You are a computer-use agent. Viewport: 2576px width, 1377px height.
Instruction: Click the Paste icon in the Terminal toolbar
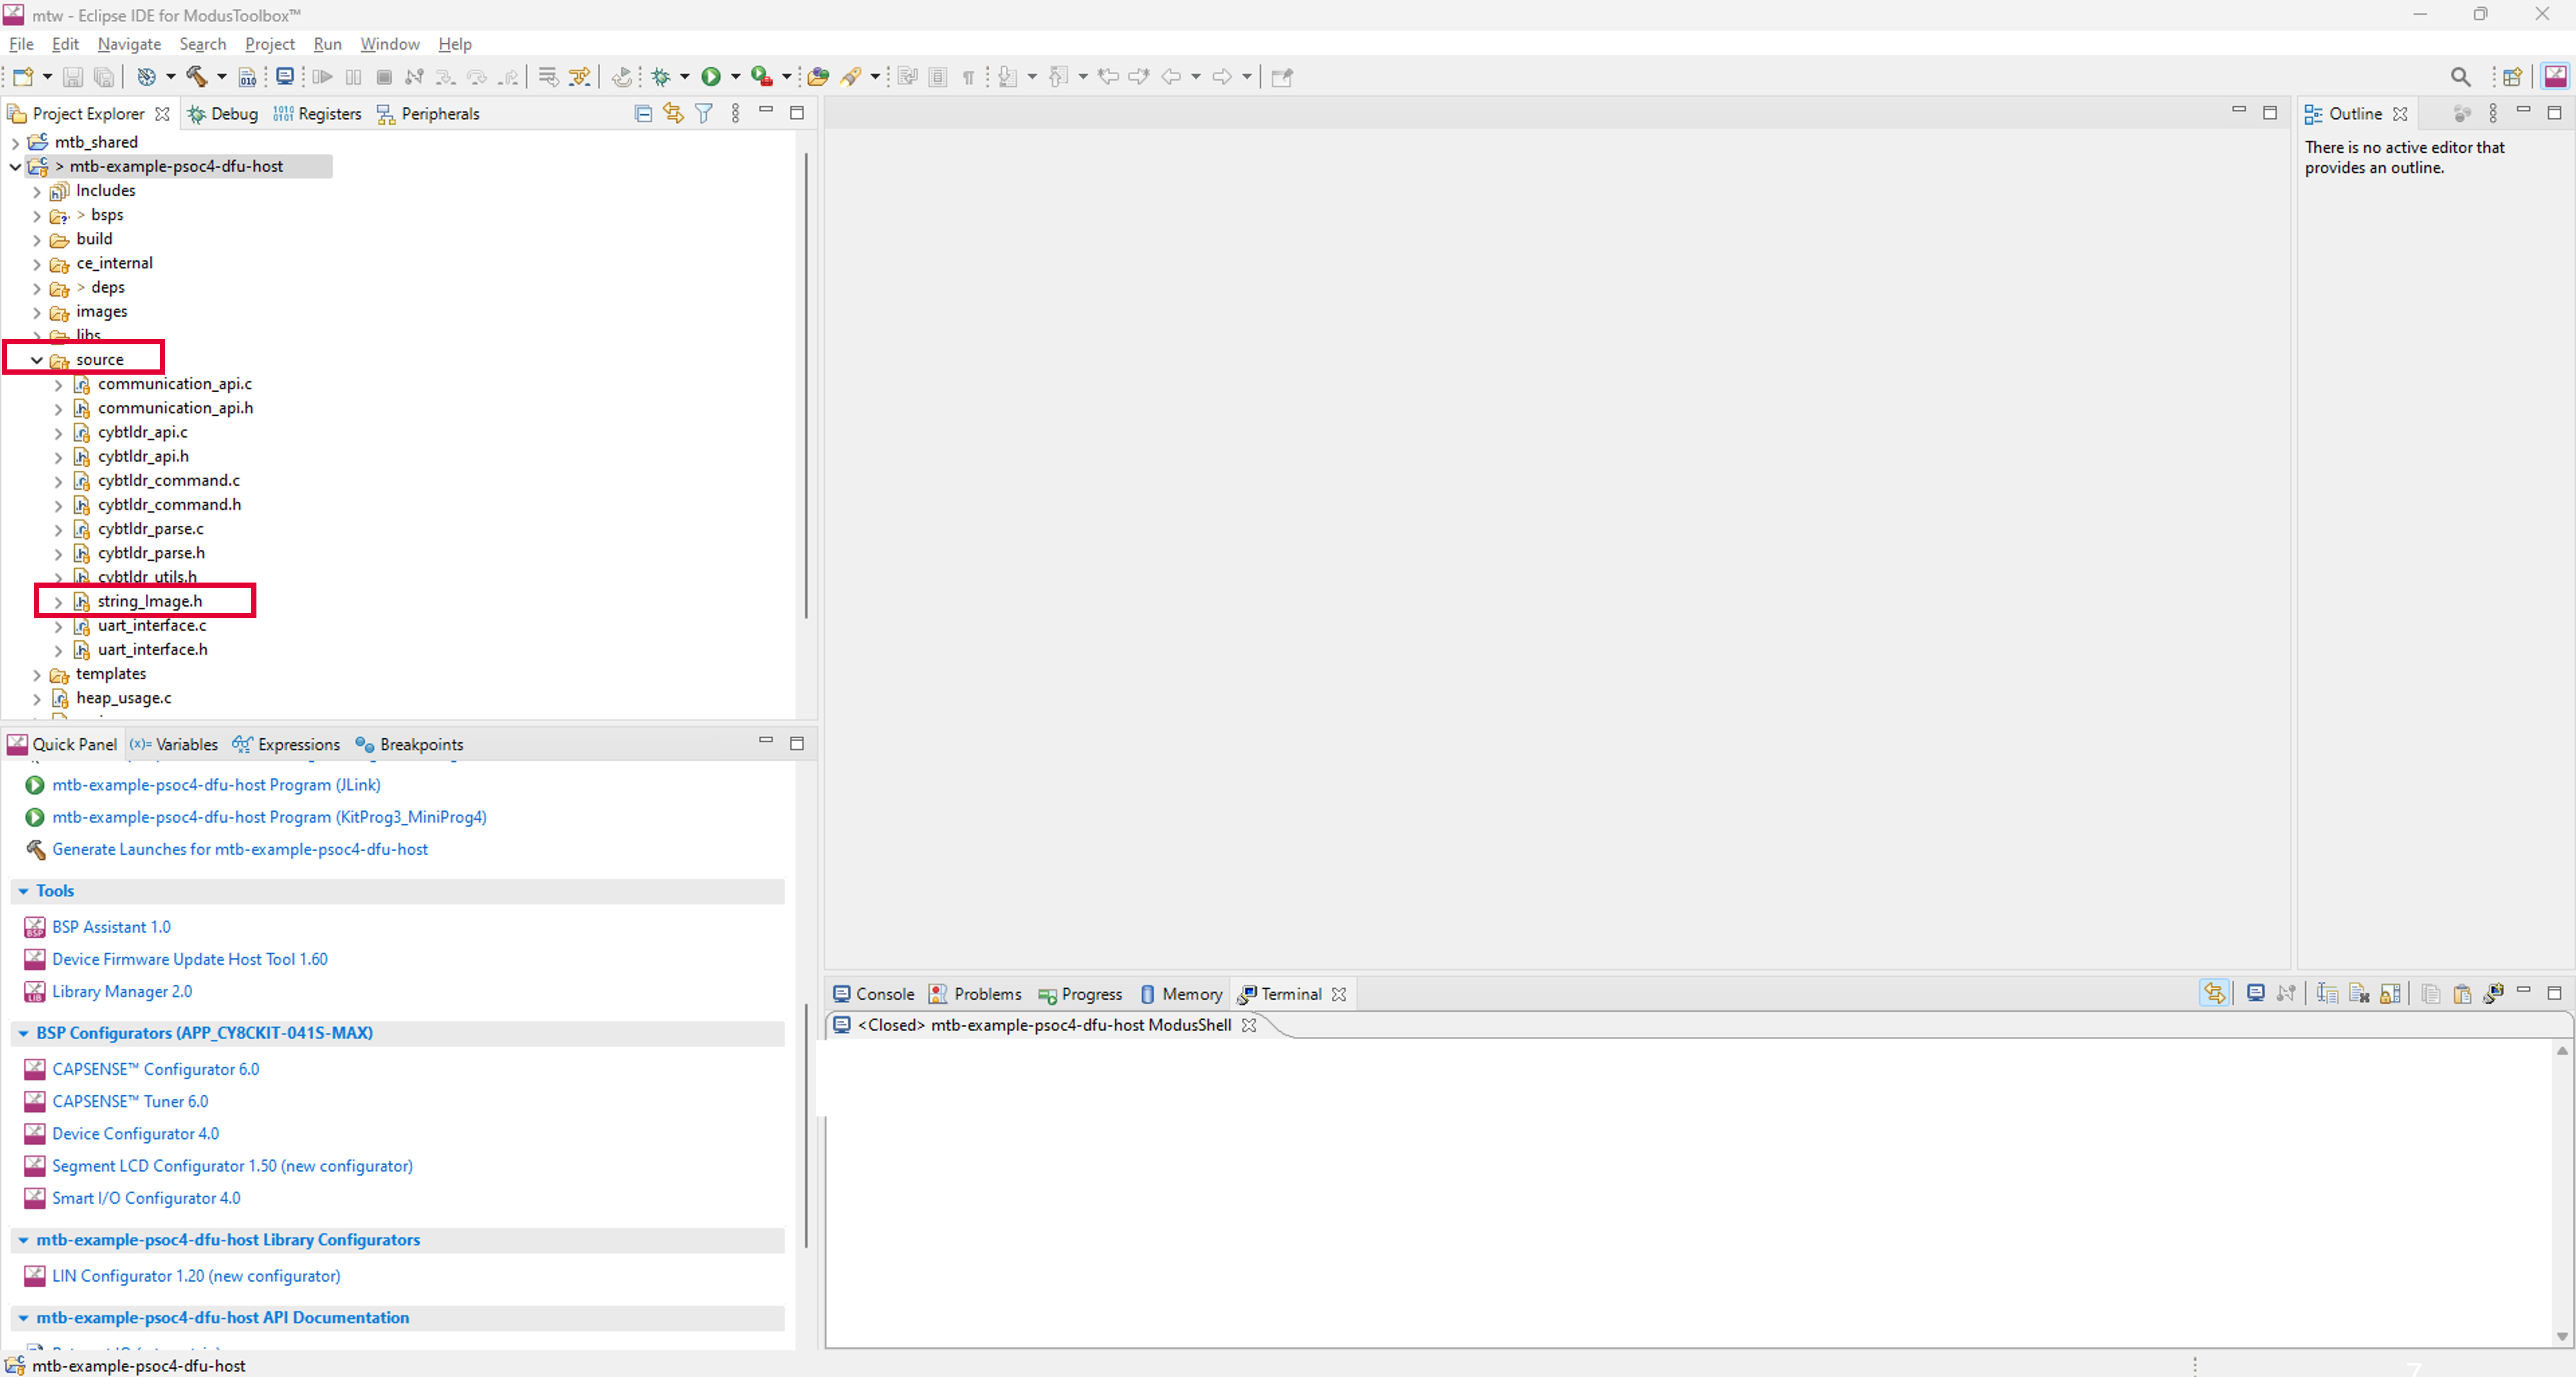pyautogui.click(x=2462, y=994)
